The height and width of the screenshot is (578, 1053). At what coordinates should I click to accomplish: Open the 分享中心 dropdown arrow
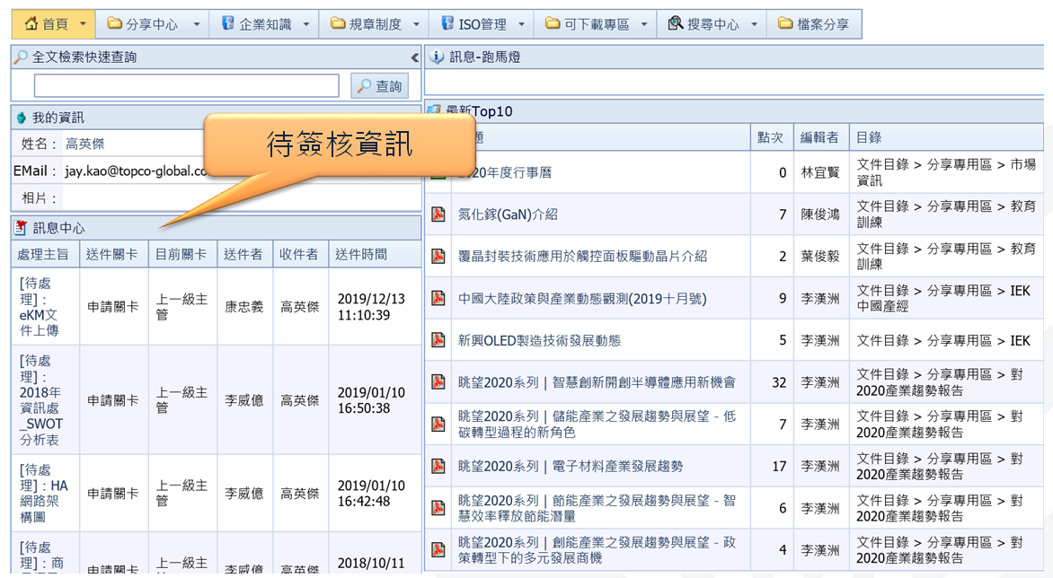tap(197, 24)
